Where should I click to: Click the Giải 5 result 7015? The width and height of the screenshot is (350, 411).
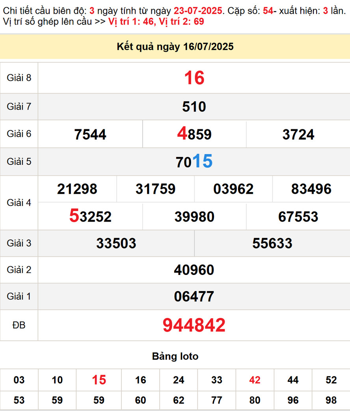tap(194, 162)
